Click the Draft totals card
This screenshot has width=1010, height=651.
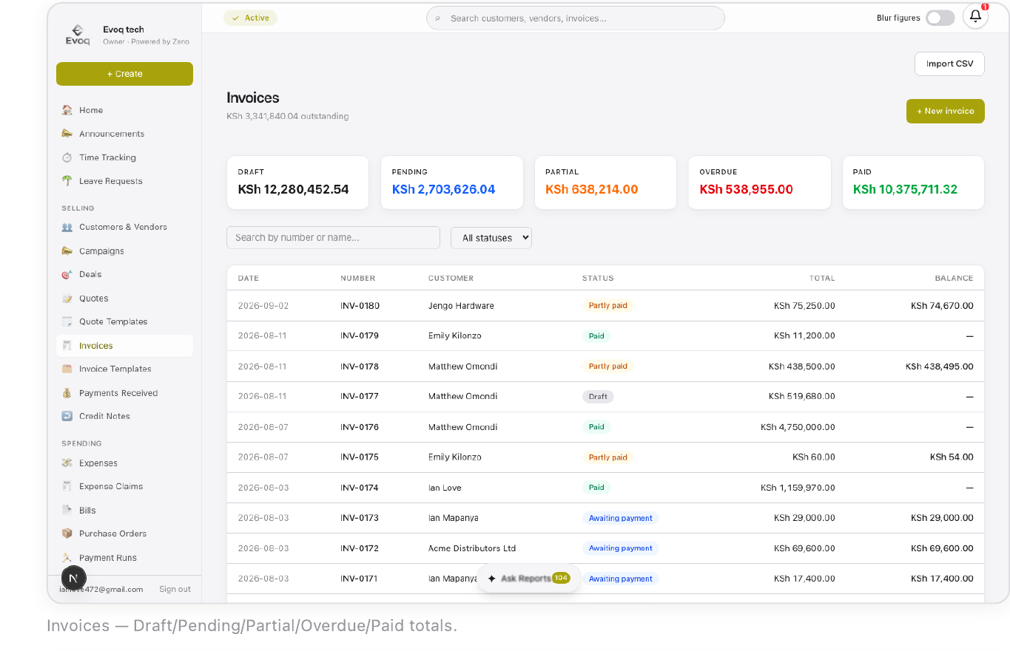click(x=297, y=183)
